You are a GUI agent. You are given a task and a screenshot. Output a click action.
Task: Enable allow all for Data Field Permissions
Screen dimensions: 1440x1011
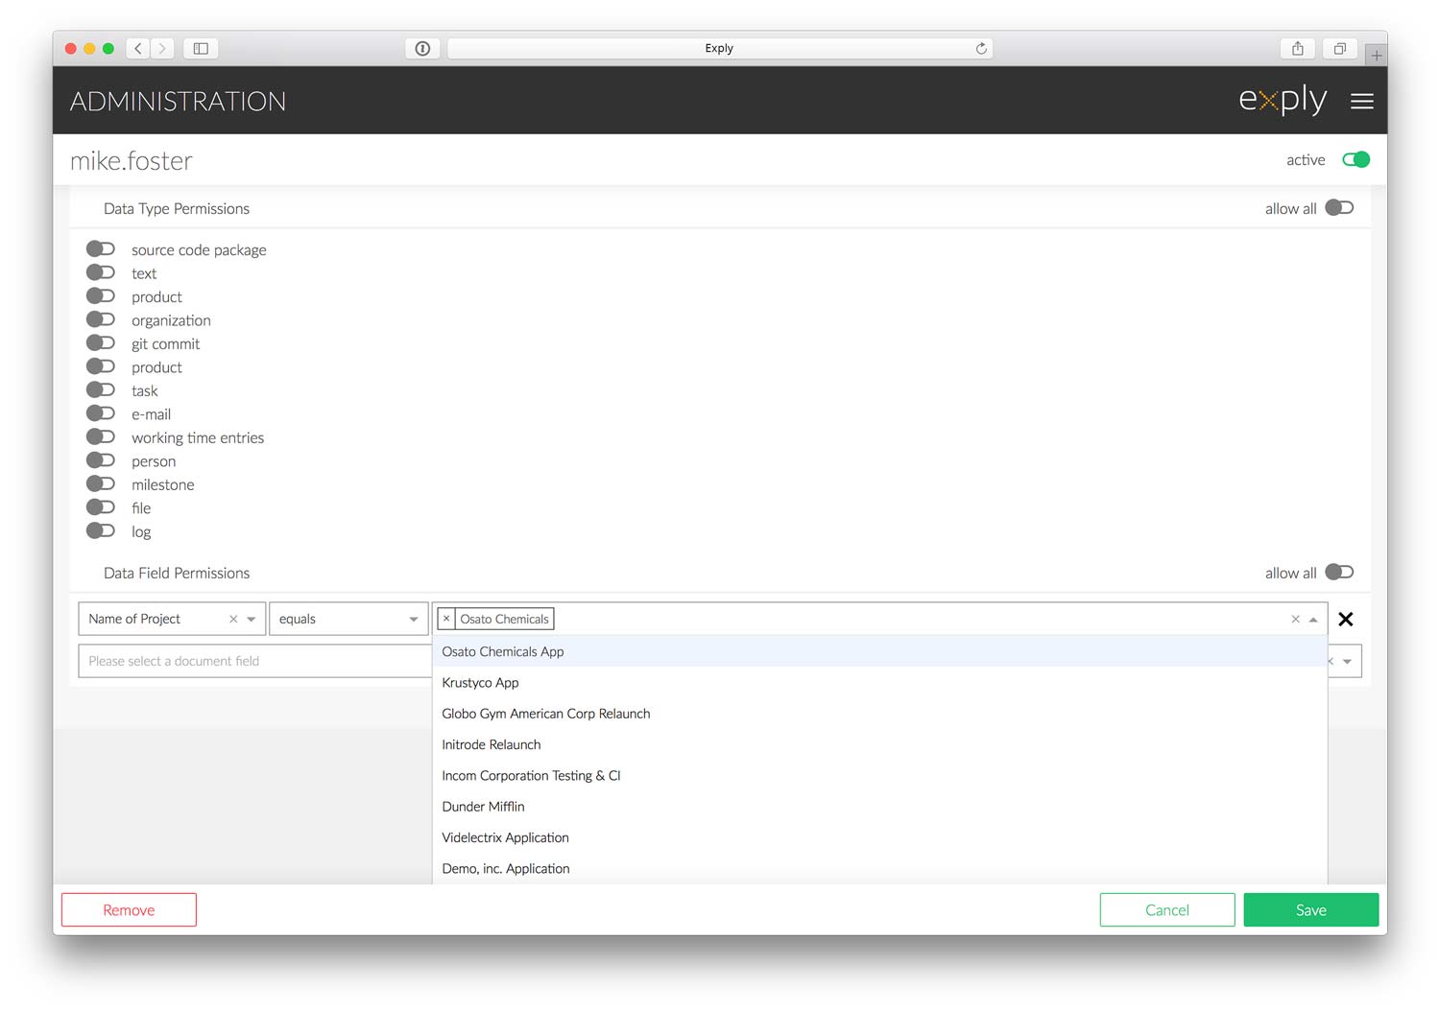[x=1339, y=573]
